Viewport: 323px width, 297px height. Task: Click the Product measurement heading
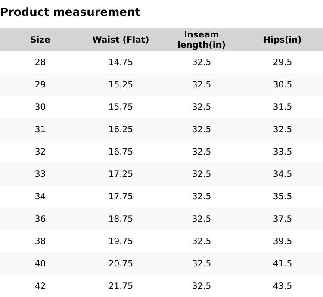point(70,12)
